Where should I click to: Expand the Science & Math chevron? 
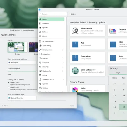click(x=63, y=79)
